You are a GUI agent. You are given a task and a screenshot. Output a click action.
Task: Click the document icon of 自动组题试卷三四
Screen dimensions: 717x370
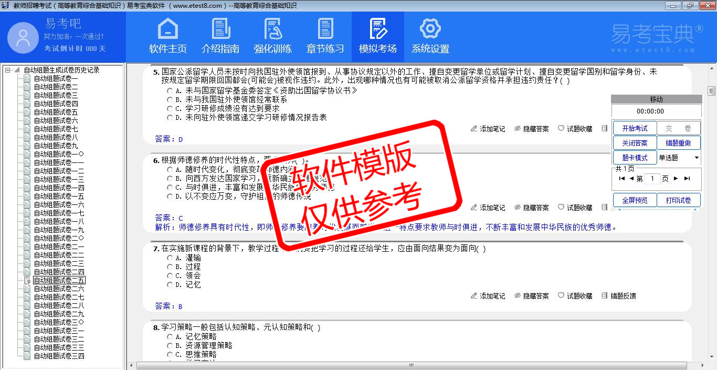[27, 356]
